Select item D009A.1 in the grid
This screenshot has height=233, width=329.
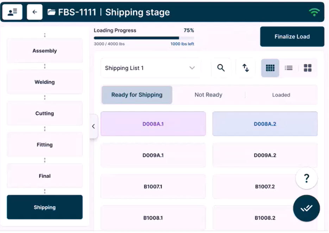pos(153,155)
